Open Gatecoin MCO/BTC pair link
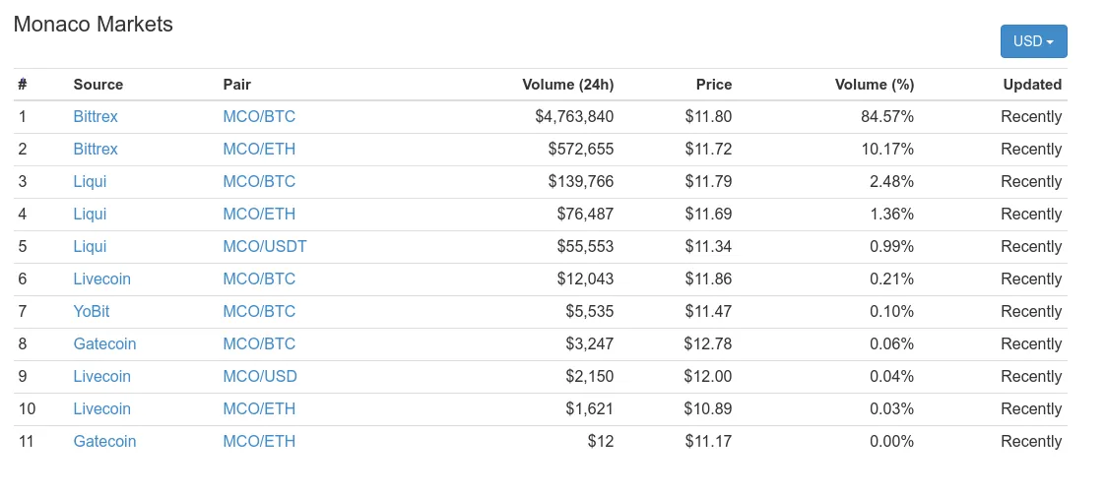Image resolution: width=1106 pixels, height=496 pixels. [x=259, y=343]
